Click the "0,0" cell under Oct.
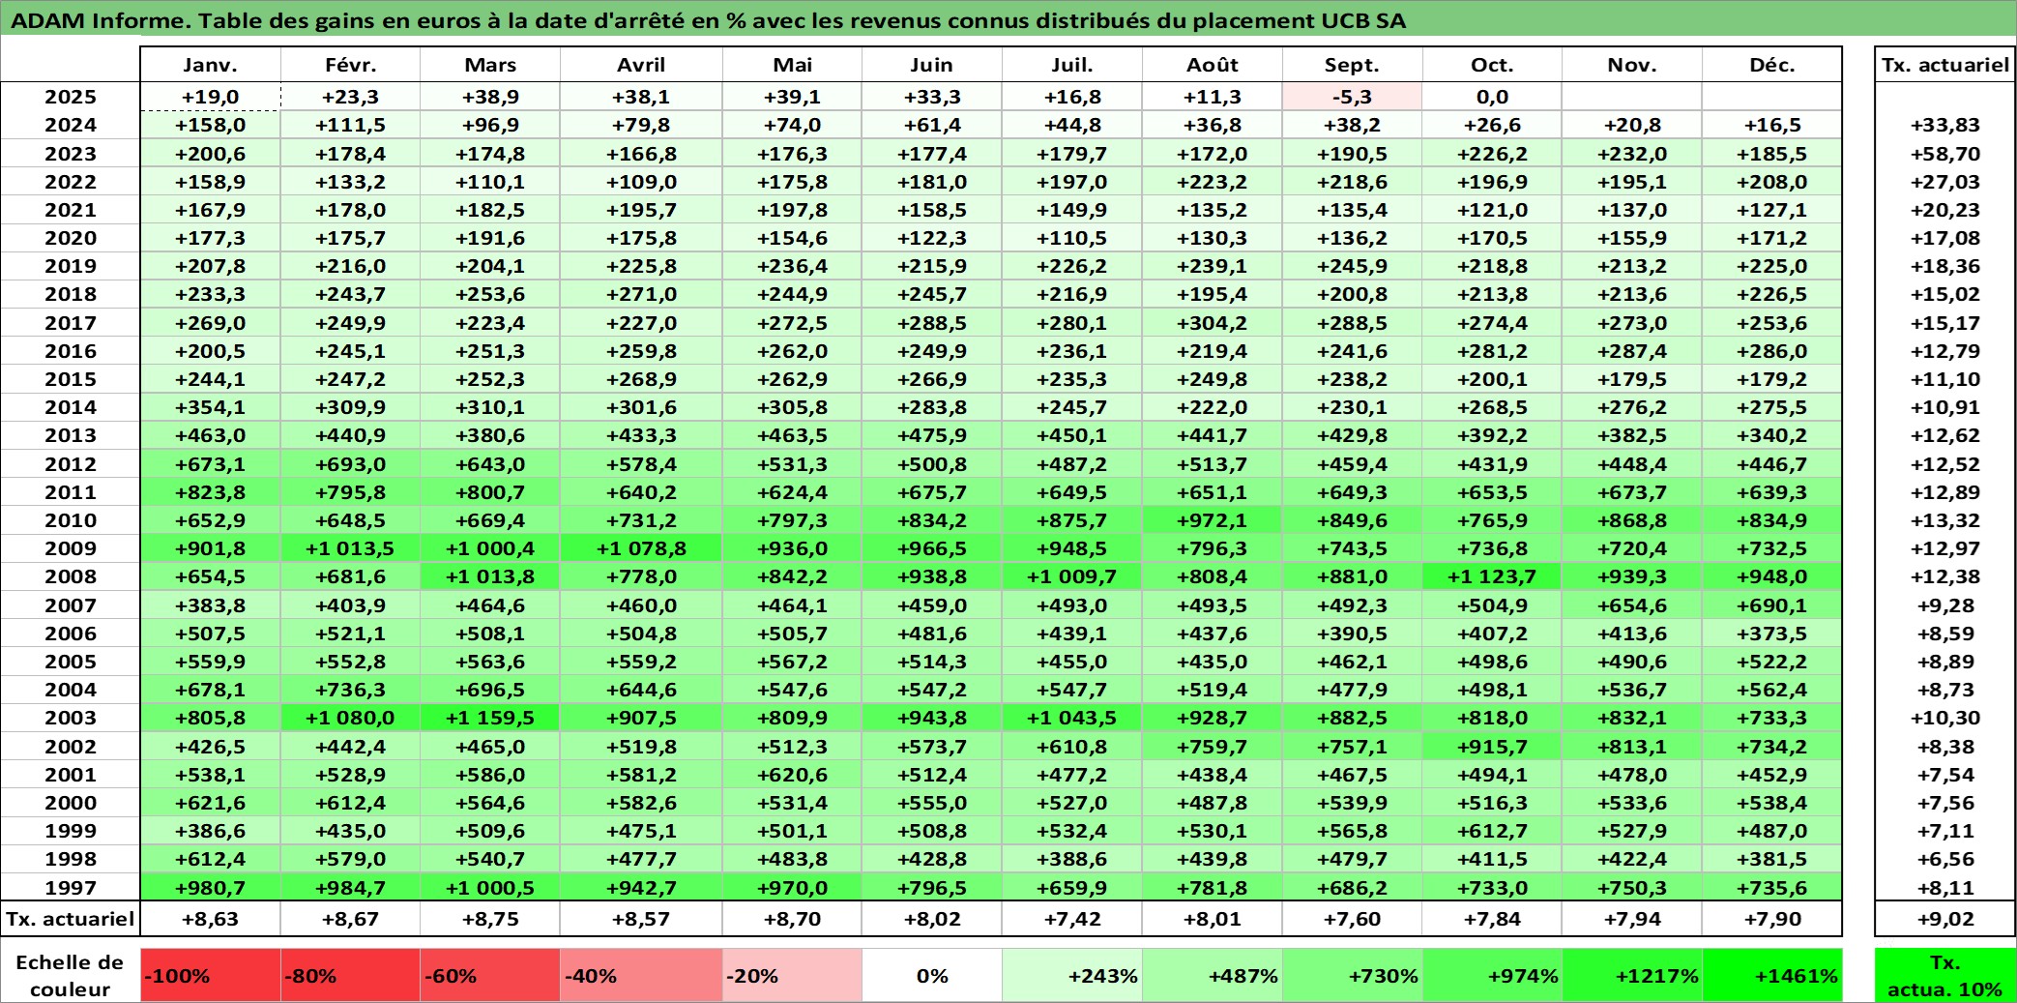 click(x=1492, y=97)
